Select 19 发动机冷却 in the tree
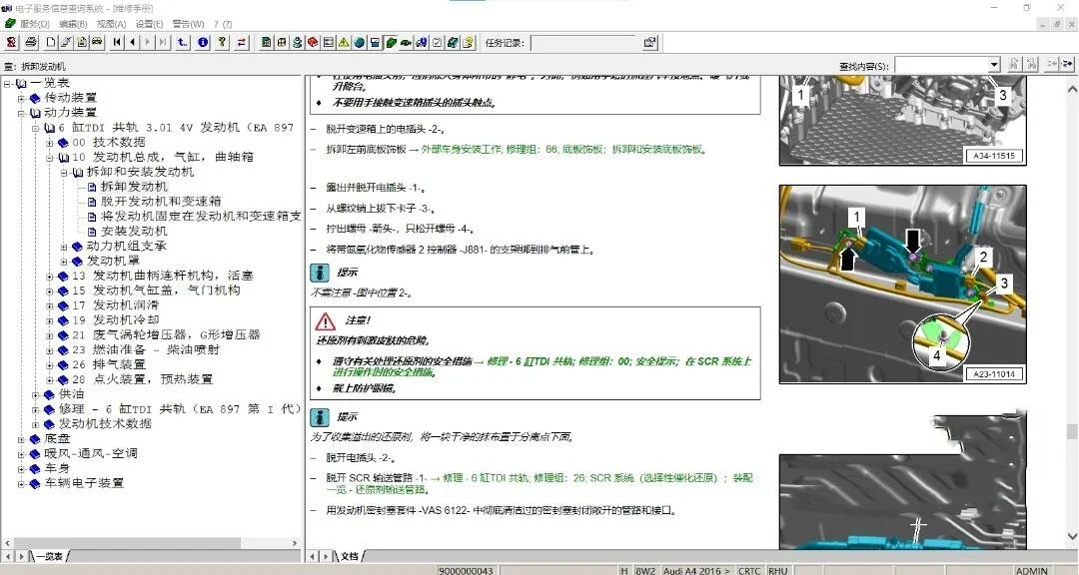Viewport: 1079px width, 575px height. tap(116, 320)
